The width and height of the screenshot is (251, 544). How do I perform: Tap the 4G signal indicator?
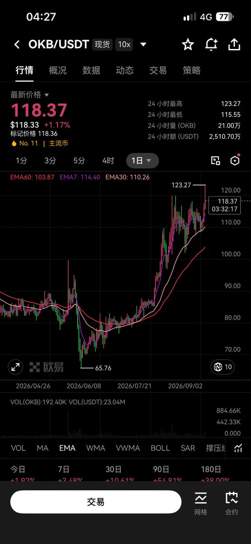(206, 17)
